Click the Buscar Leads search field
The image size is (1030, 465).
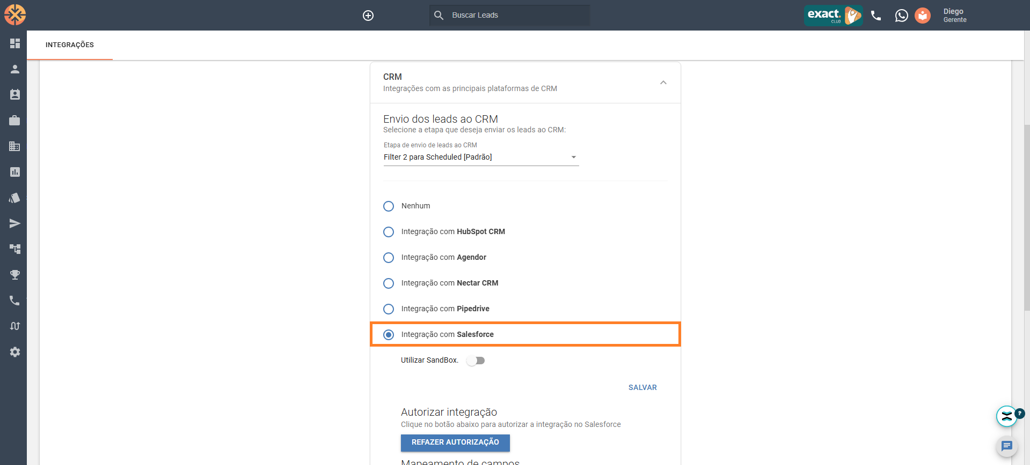509,15
